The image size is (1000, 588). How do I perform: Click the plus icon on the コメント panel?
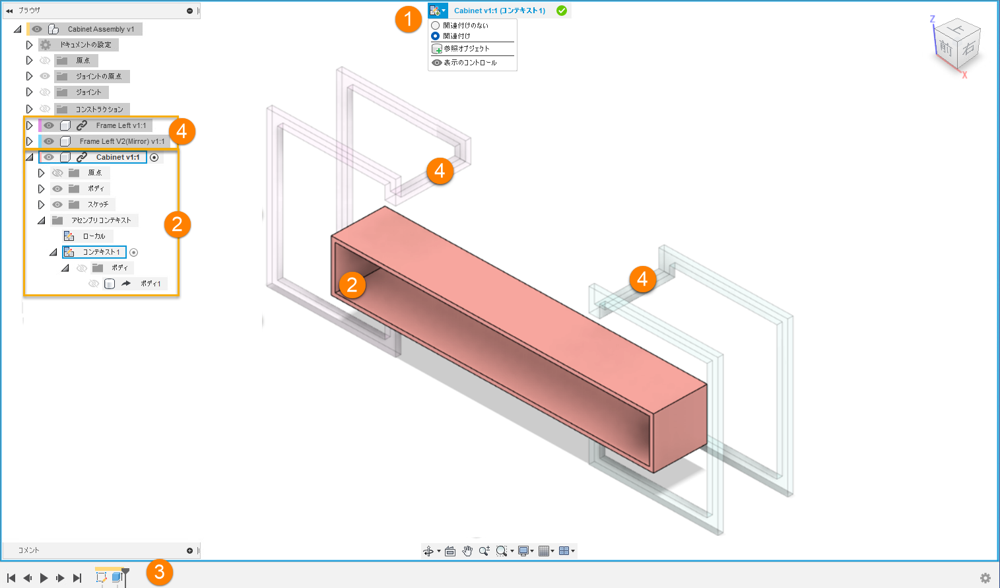coord(190,550)
